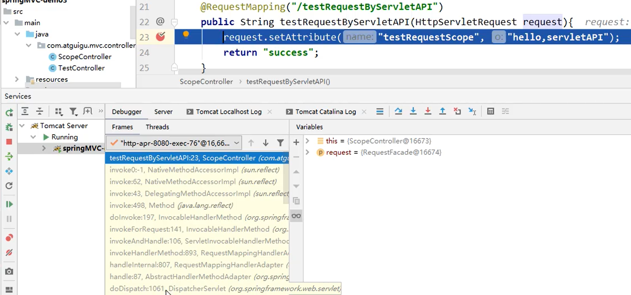Image resolution: width=631 pixels, height=295 pixels.
Task: Click the Run to Cursor icon
Action: click(472, 111)
